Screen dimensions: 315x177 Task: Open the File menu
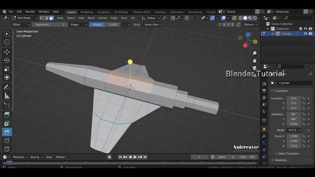(x=11, y=12)
